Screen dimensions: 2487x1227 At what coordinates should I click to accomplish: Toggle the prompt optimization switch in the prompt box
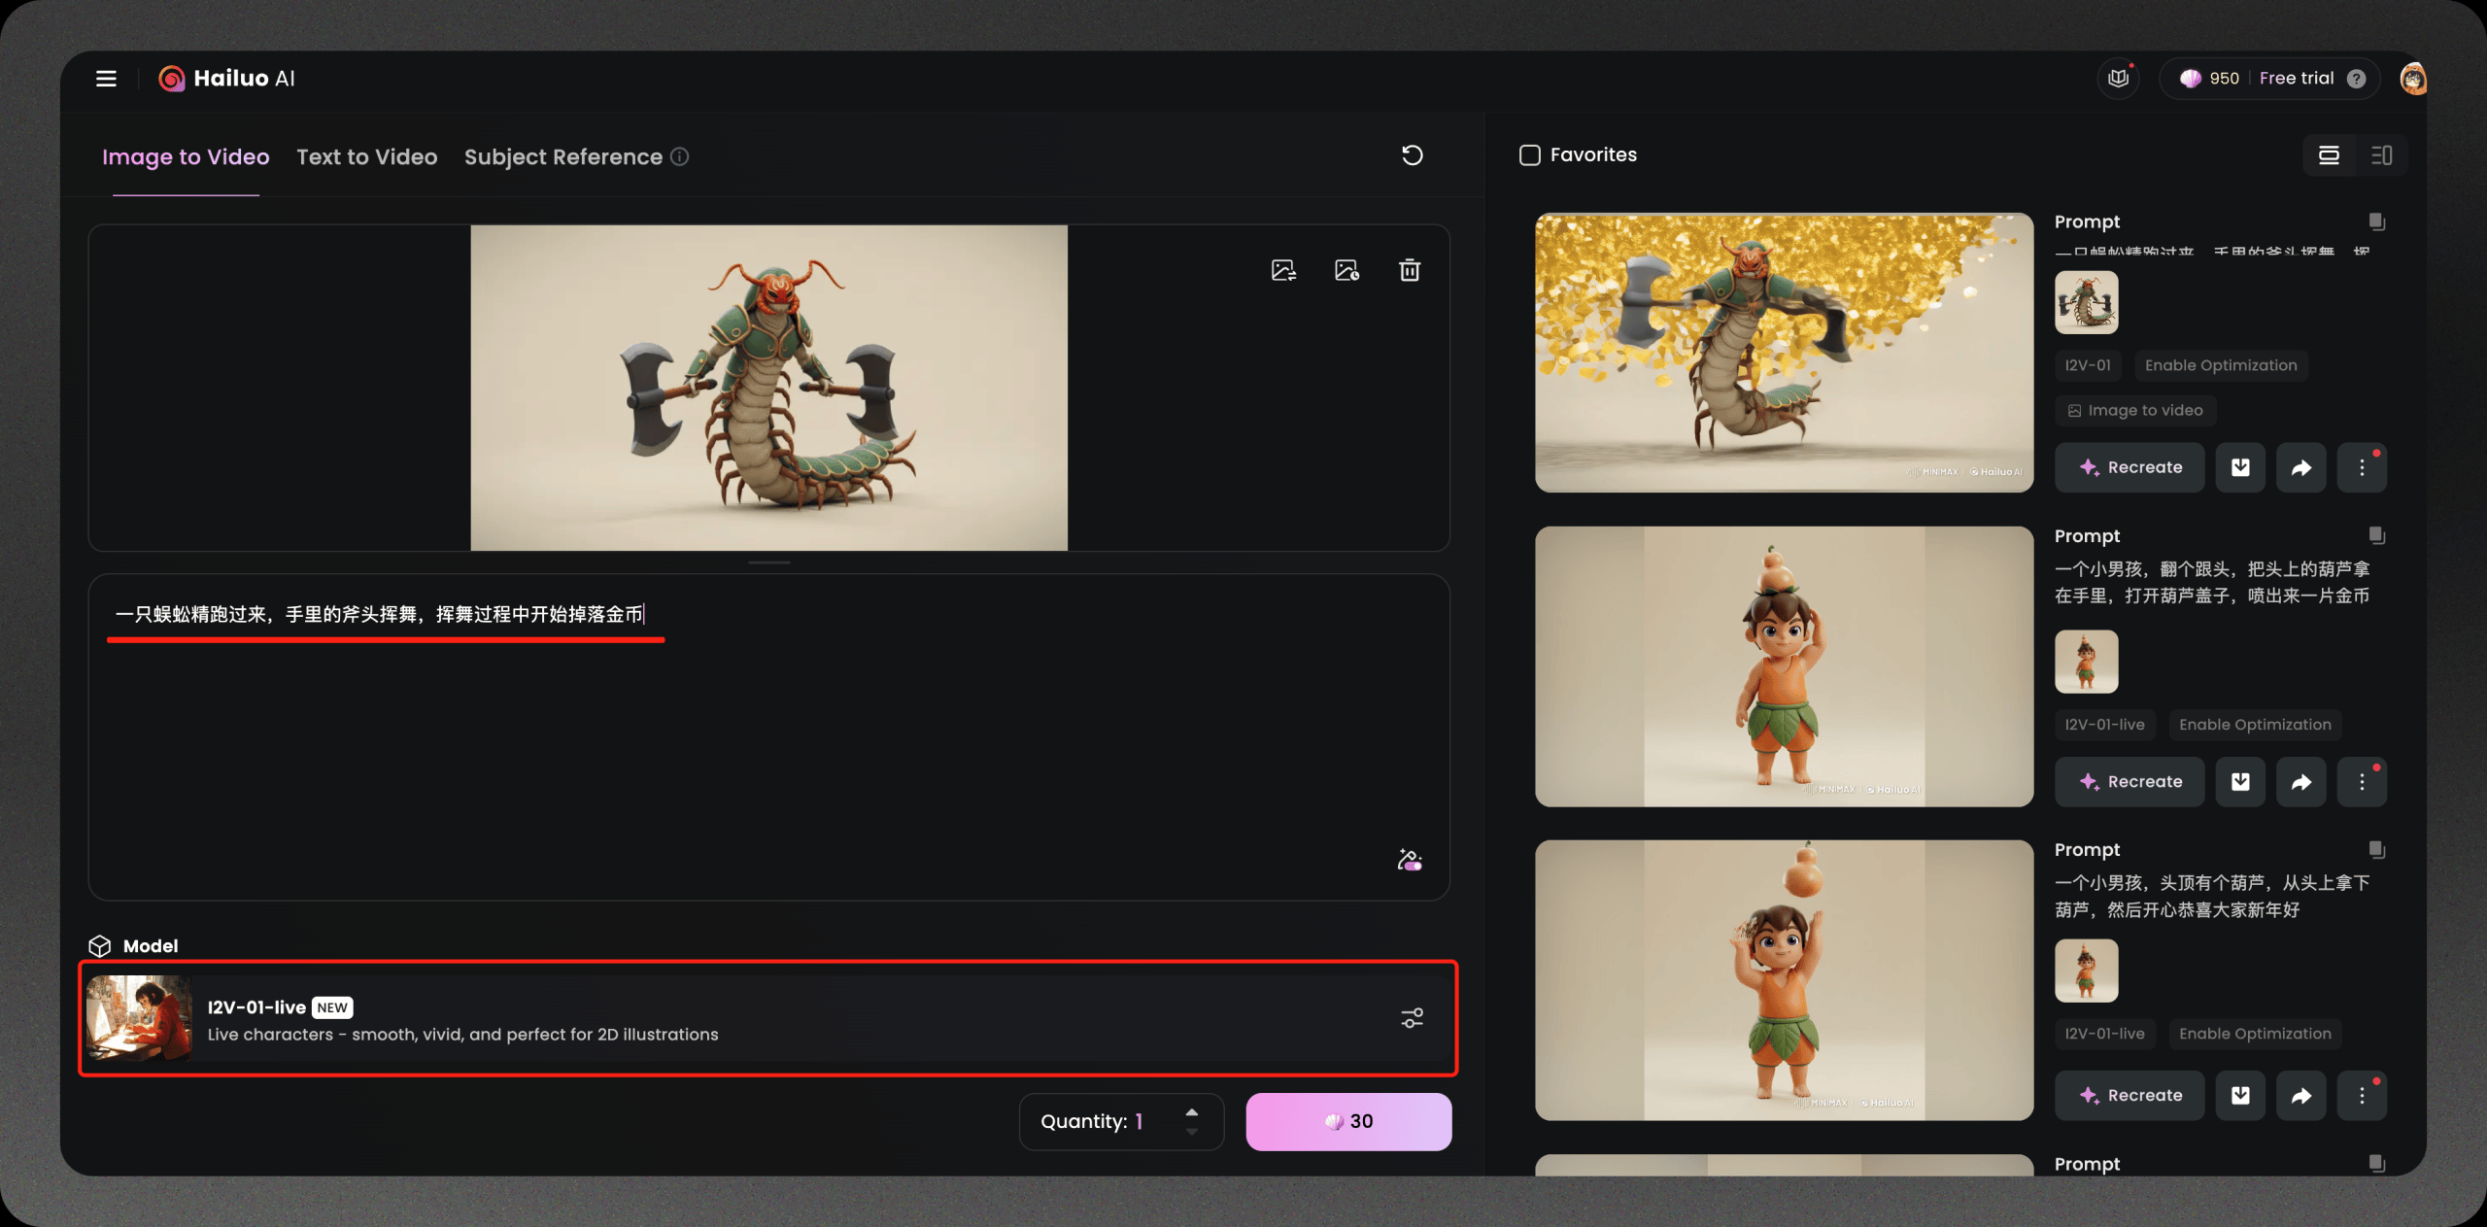point(1410,860)
